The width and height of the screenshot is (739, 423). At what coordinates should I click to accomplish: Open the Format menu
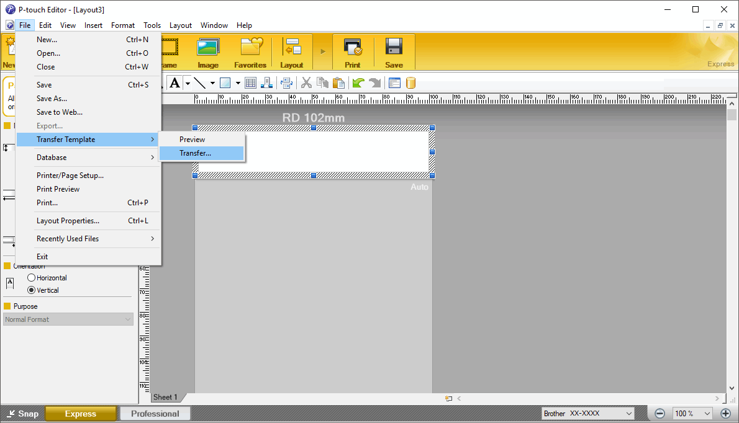click(123, 25)
